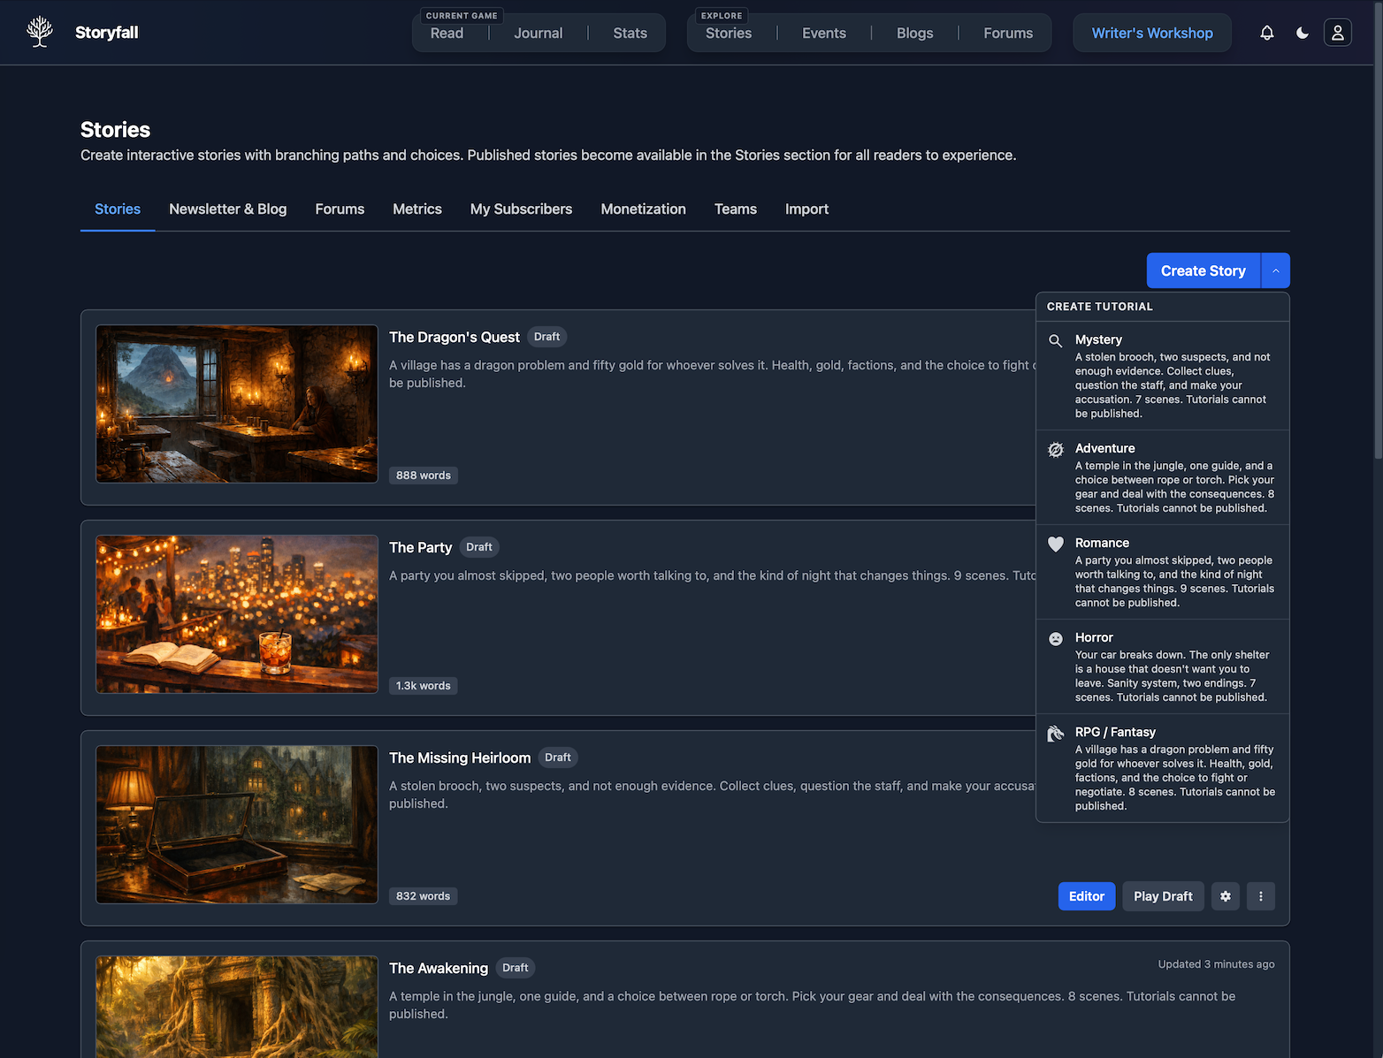Image resolution: width=1383 pixels, height=1058 pixels.
Task: Select the Horror face icon
Action: coord(1056,638)
